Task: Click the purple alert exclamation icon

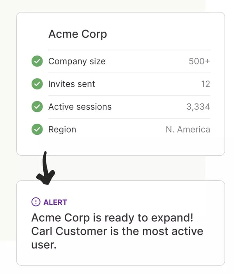Action: click(36, 202)
